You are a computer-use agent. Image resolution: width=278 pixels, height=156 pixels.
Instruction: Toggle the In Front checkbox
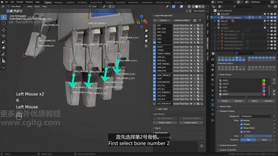pyautogui.click(x=242, y=132)
